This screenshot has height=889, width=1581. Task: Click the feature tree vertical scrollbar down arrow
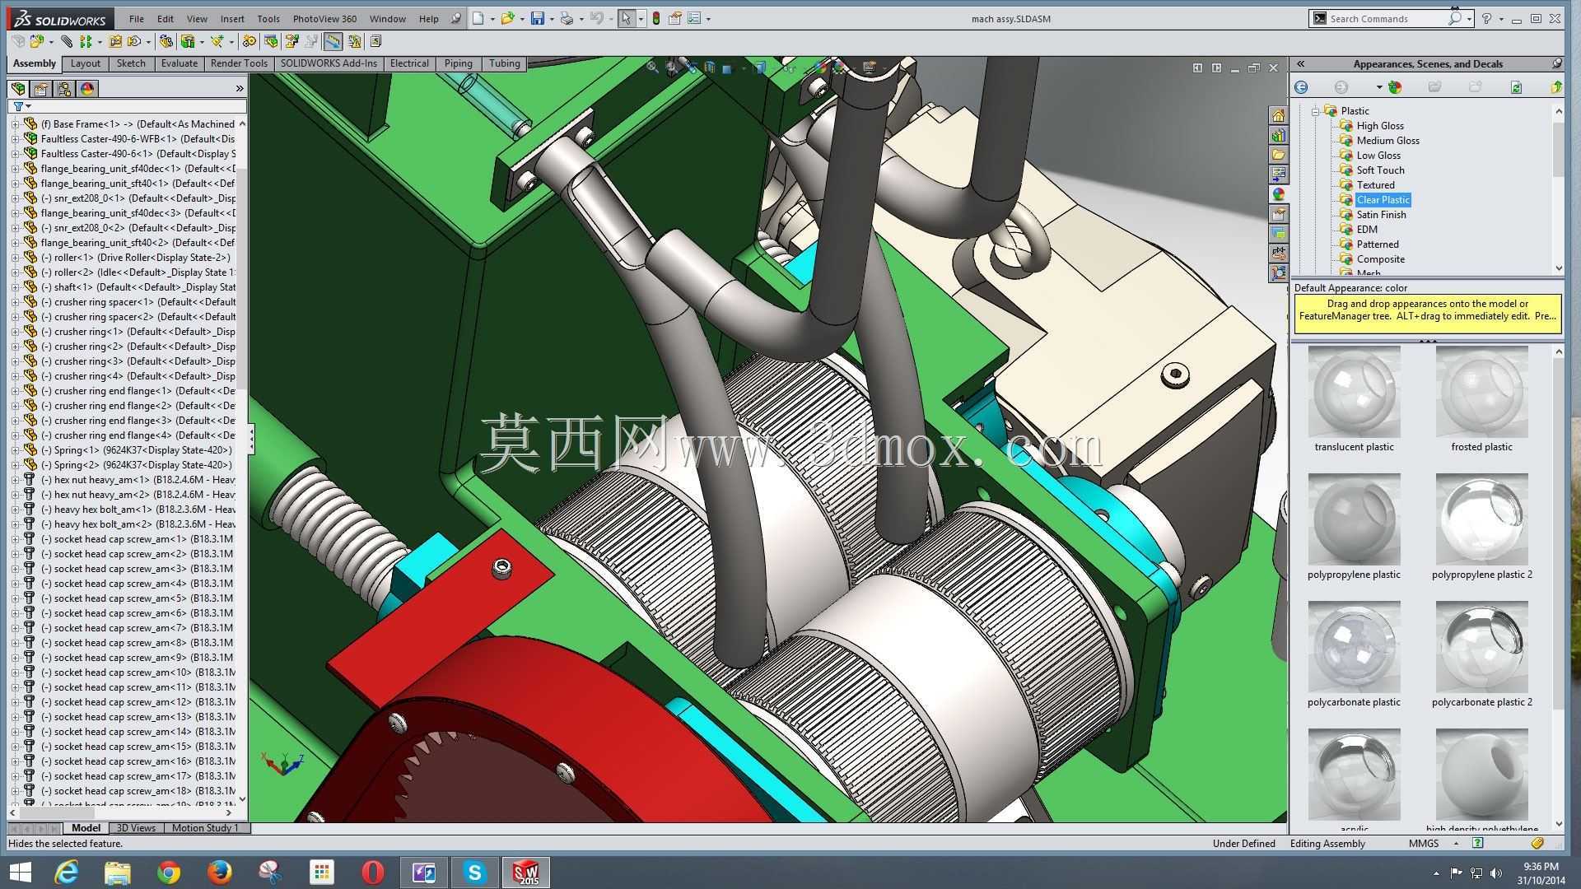tap(242, 798)
